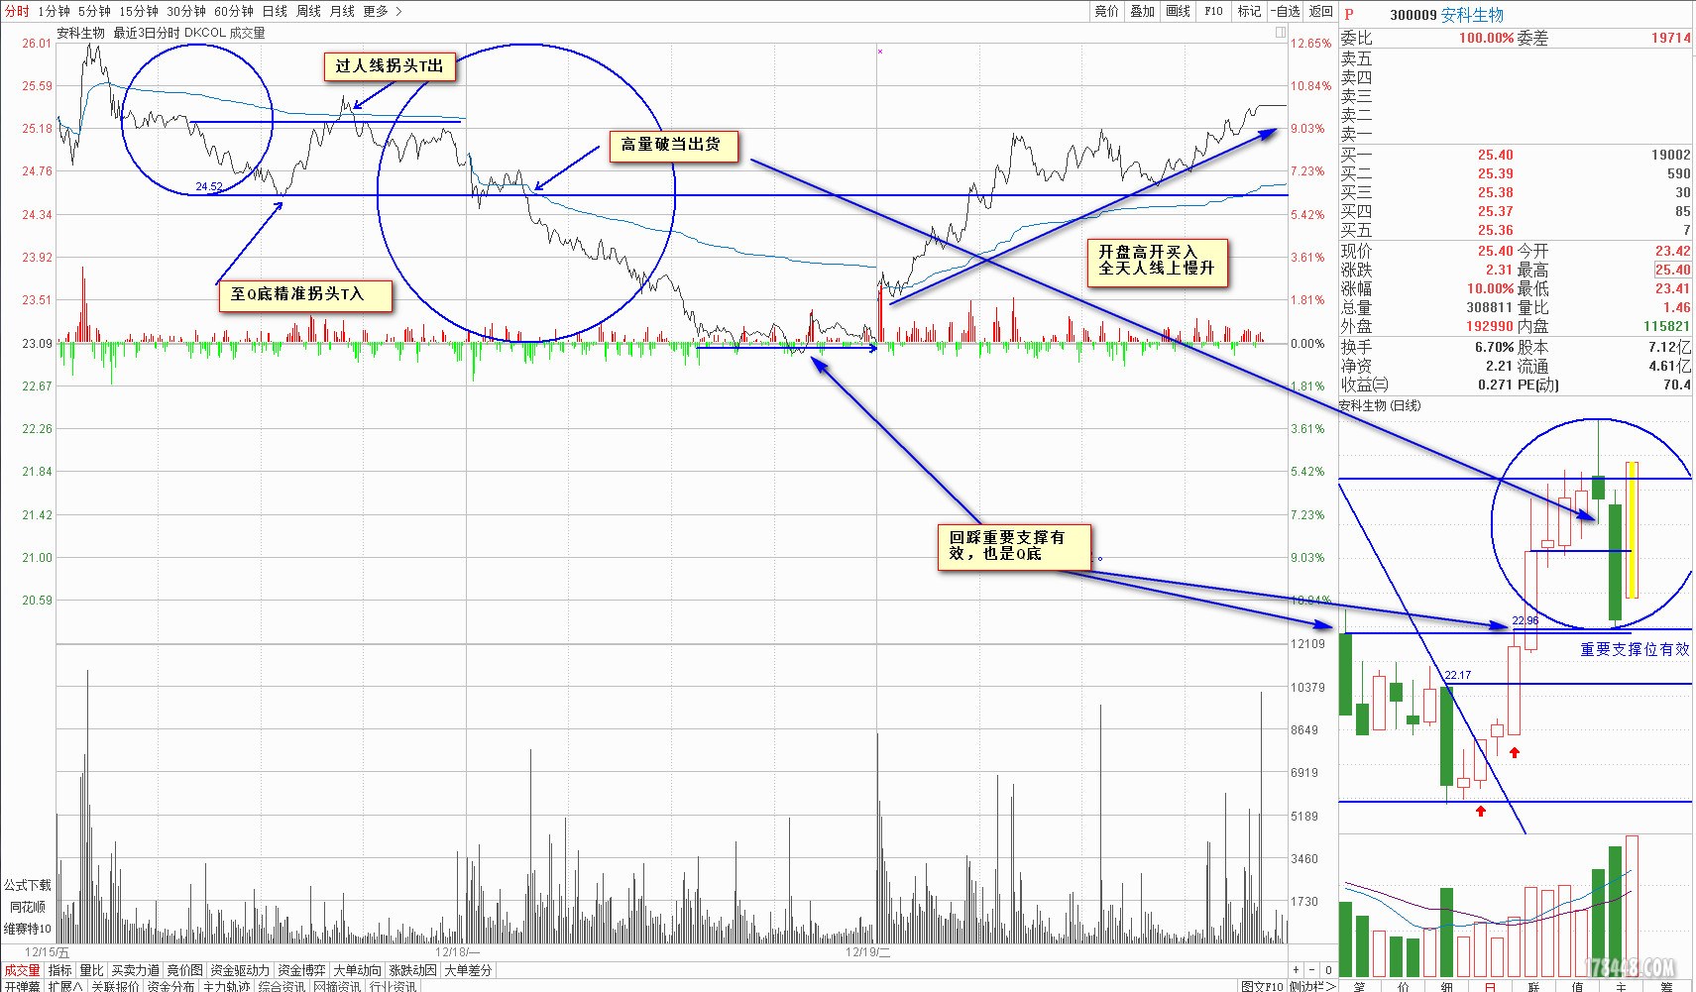Image resolution: width=1696 pixels, height=992 pixels.
Task: Select the 60分钟 period tab
Action: point(234,11)
